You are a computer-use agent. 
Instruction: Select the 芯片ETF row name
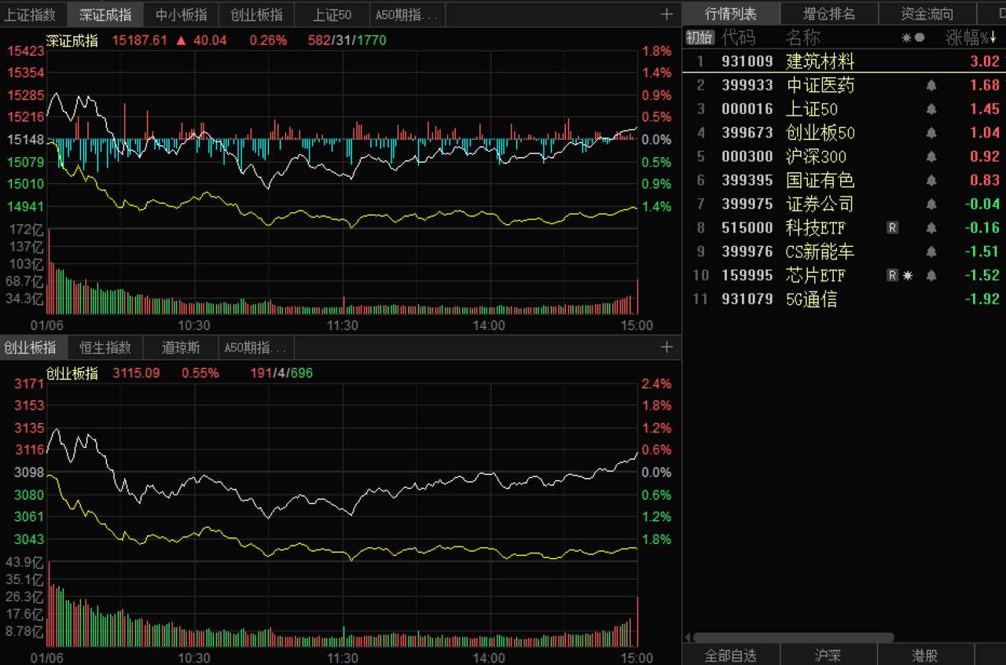coord(816,275)
